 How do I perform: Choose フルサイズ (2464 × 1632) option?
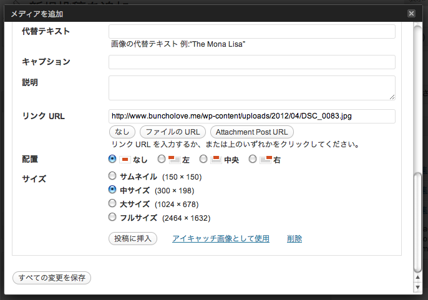[112, 217]
